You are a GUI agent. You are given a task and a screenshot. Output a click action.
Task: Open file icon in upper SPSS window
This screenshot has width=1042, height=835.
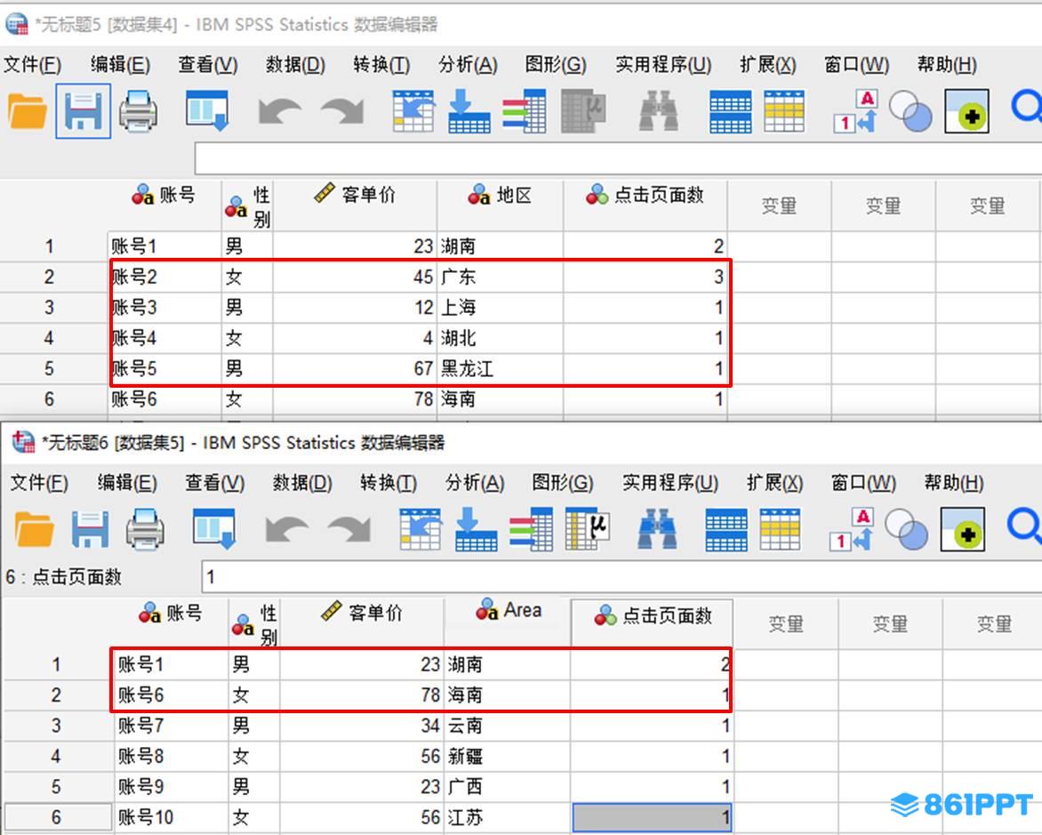pyautogui.click(x=28, y=111)
